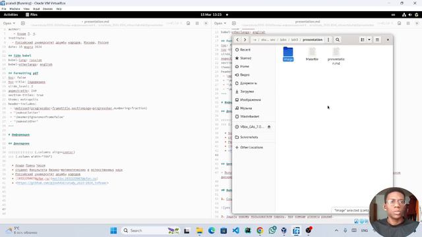Select the Makefile file
Screen dimensions: 422x237
pos(312,54)
